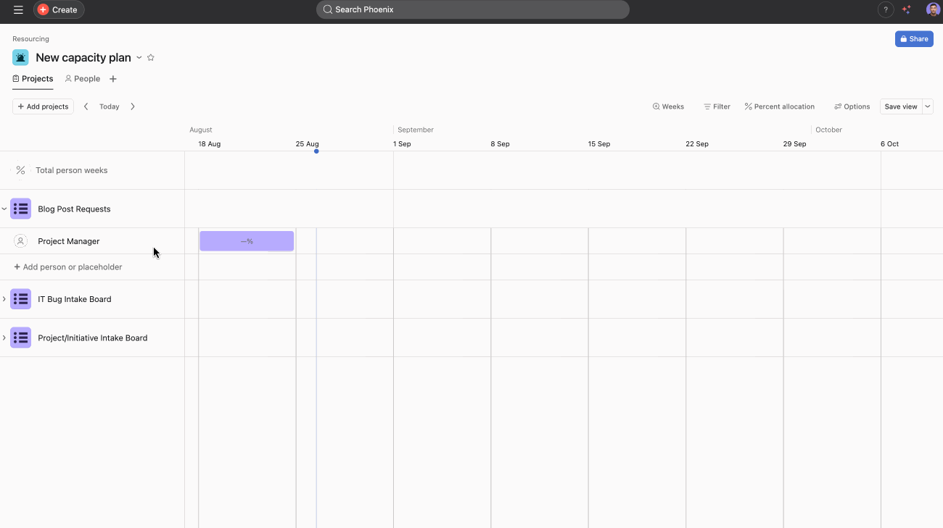Open the New capacity plan title dropdown

point(139,57)
